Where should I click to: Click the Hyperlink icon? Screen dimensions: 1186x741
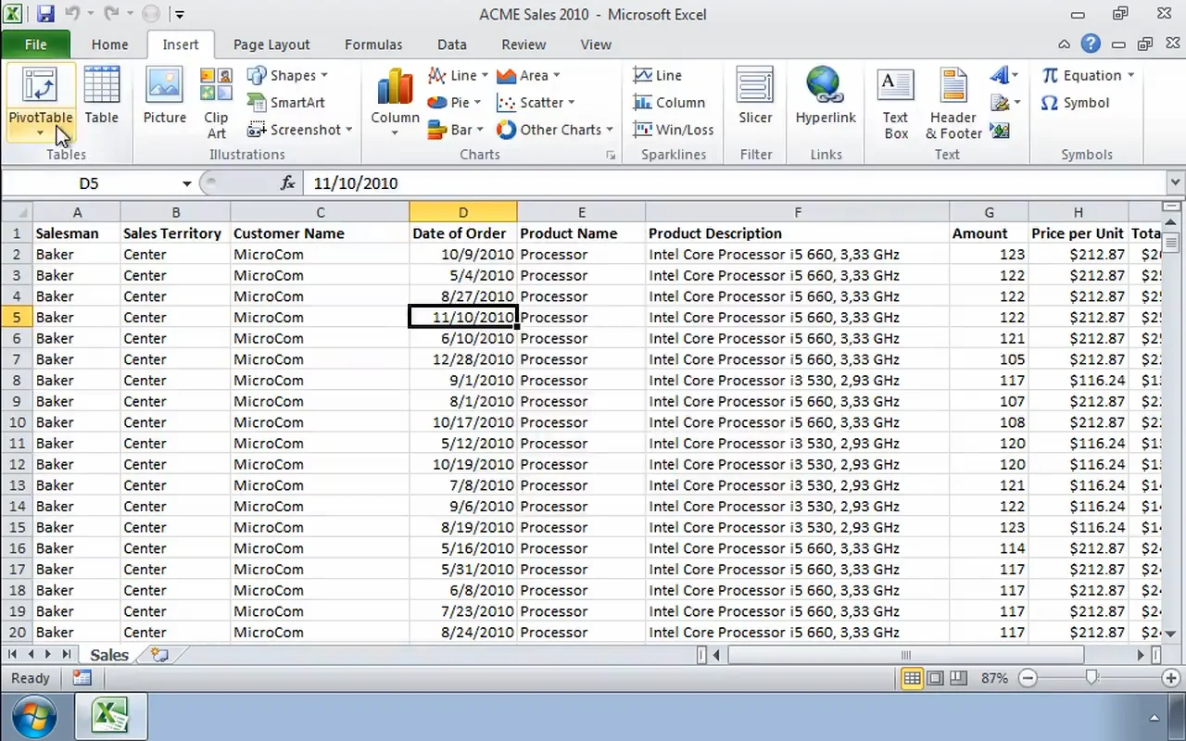click(825, 95)
